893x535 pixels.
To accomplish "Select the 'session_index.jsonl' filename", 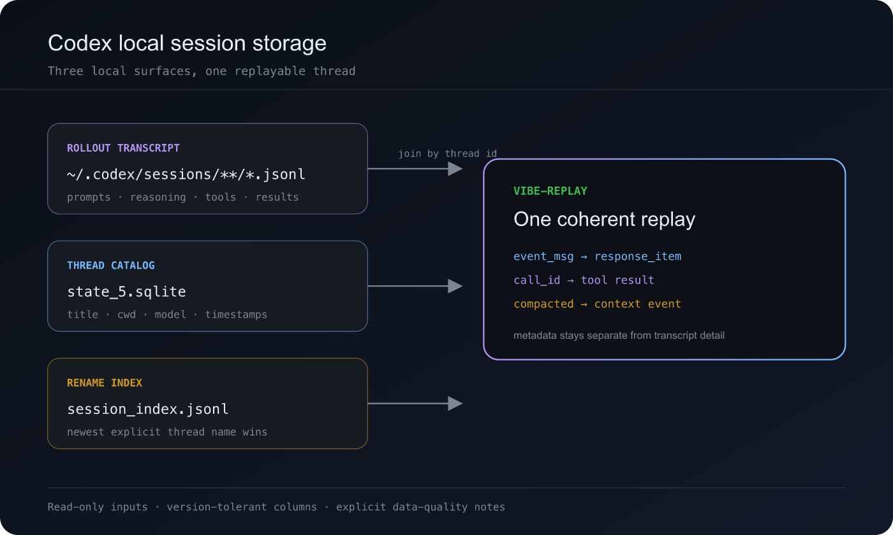I will (148, 409).
